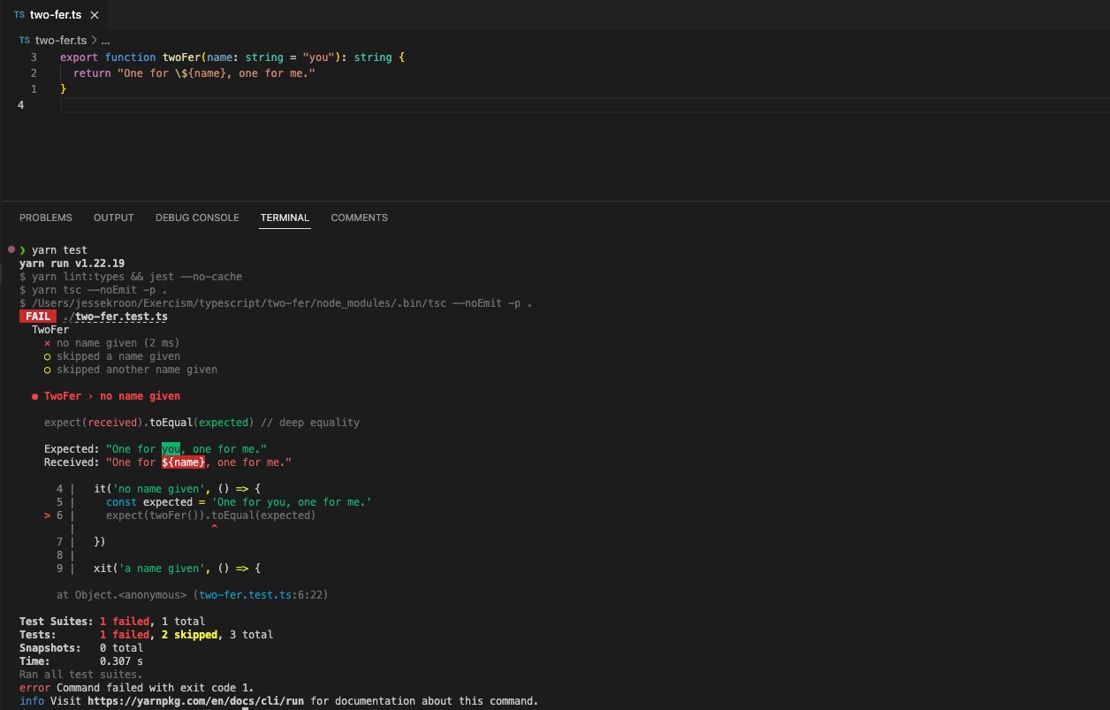Select the TERMINAL panel tab

coord(285,218)
